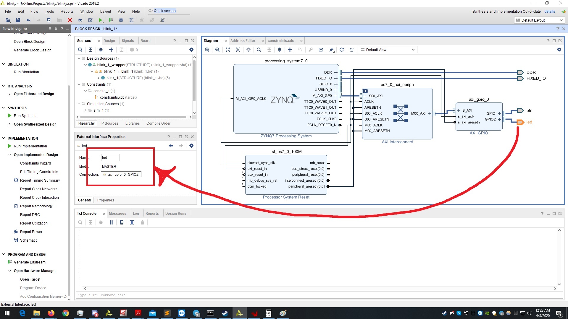Click the green Run play icon

tap(101, 20)
